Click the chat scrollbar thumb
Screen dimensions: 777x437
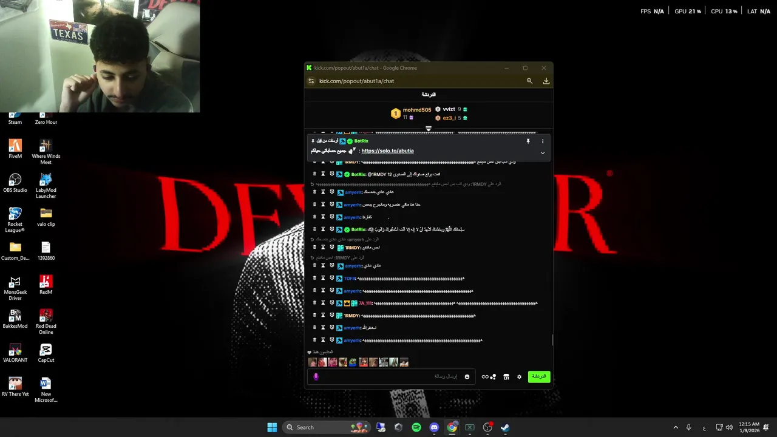coord(552,340)
